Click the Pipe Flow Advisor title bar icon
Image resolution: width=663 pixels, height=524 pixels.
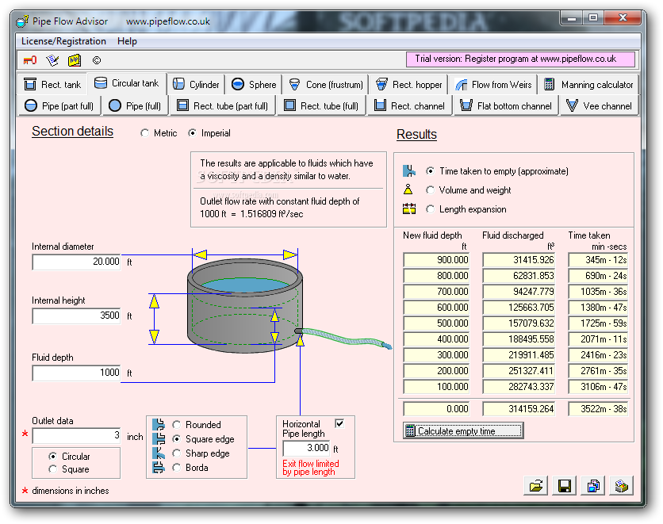22,21
